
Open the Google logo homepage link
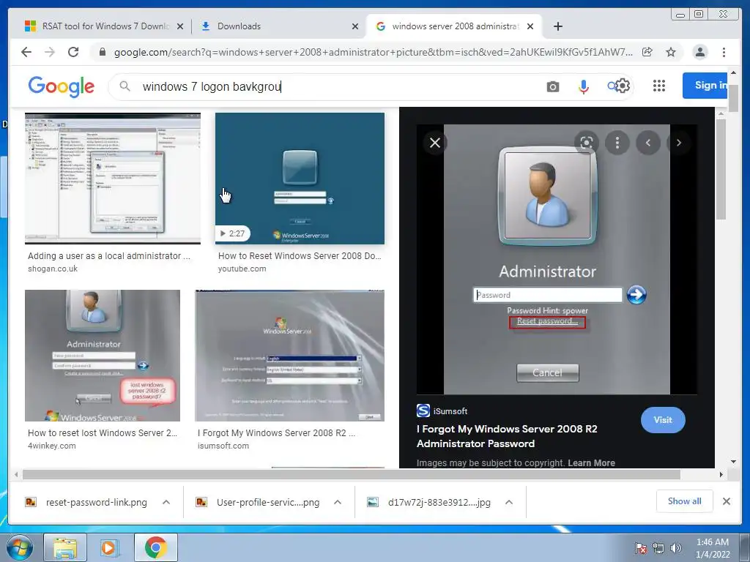pos(62,86)
